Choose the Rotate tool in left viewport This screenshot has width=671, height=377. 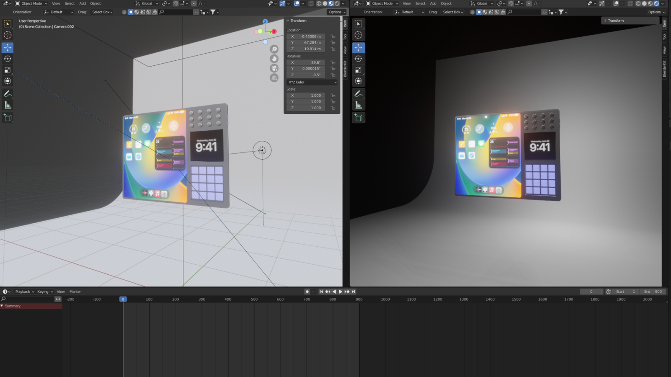[8, 59]
